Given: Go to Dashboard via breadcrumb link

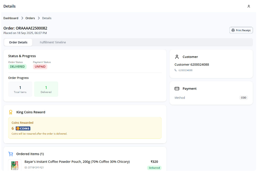Looking at the screenshot, I should pyautogui.click(x=11, y=18).
